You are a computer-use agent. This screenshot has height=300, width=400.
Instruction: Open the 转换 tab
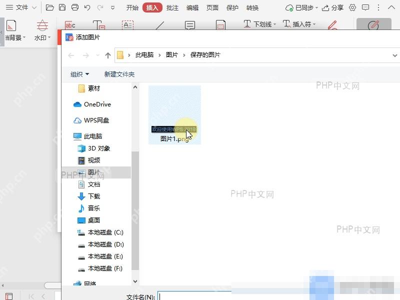(252, 7)
